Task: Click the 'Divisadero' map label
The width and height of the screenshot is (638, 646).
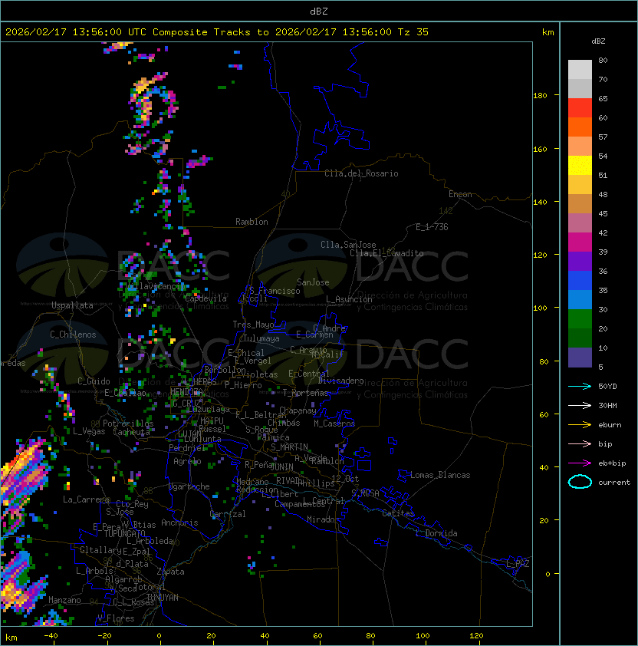Action: [x=341, y=381]
